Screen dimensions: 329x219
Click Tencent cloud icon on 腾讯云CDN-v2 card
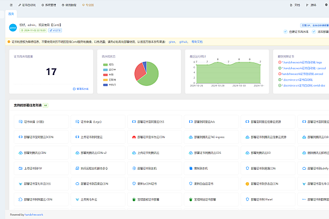click(77, 153)
